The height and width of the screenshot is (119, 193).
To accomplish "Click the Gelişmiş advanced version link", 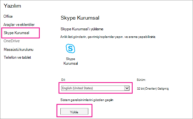I will tap(163, 89).
